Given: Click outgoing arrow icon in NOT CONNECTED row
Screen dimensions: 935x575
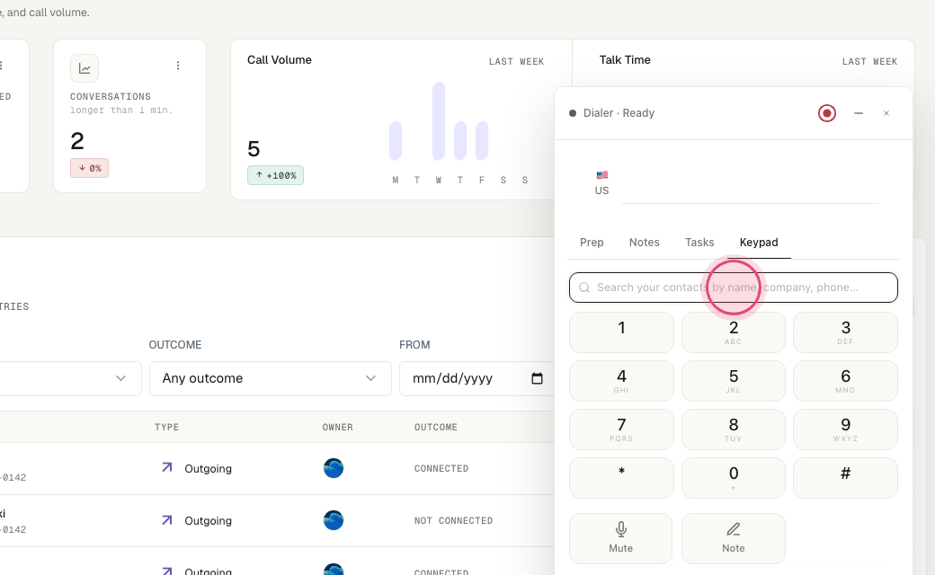Looking at the screenshot, I should click(167, 520).
